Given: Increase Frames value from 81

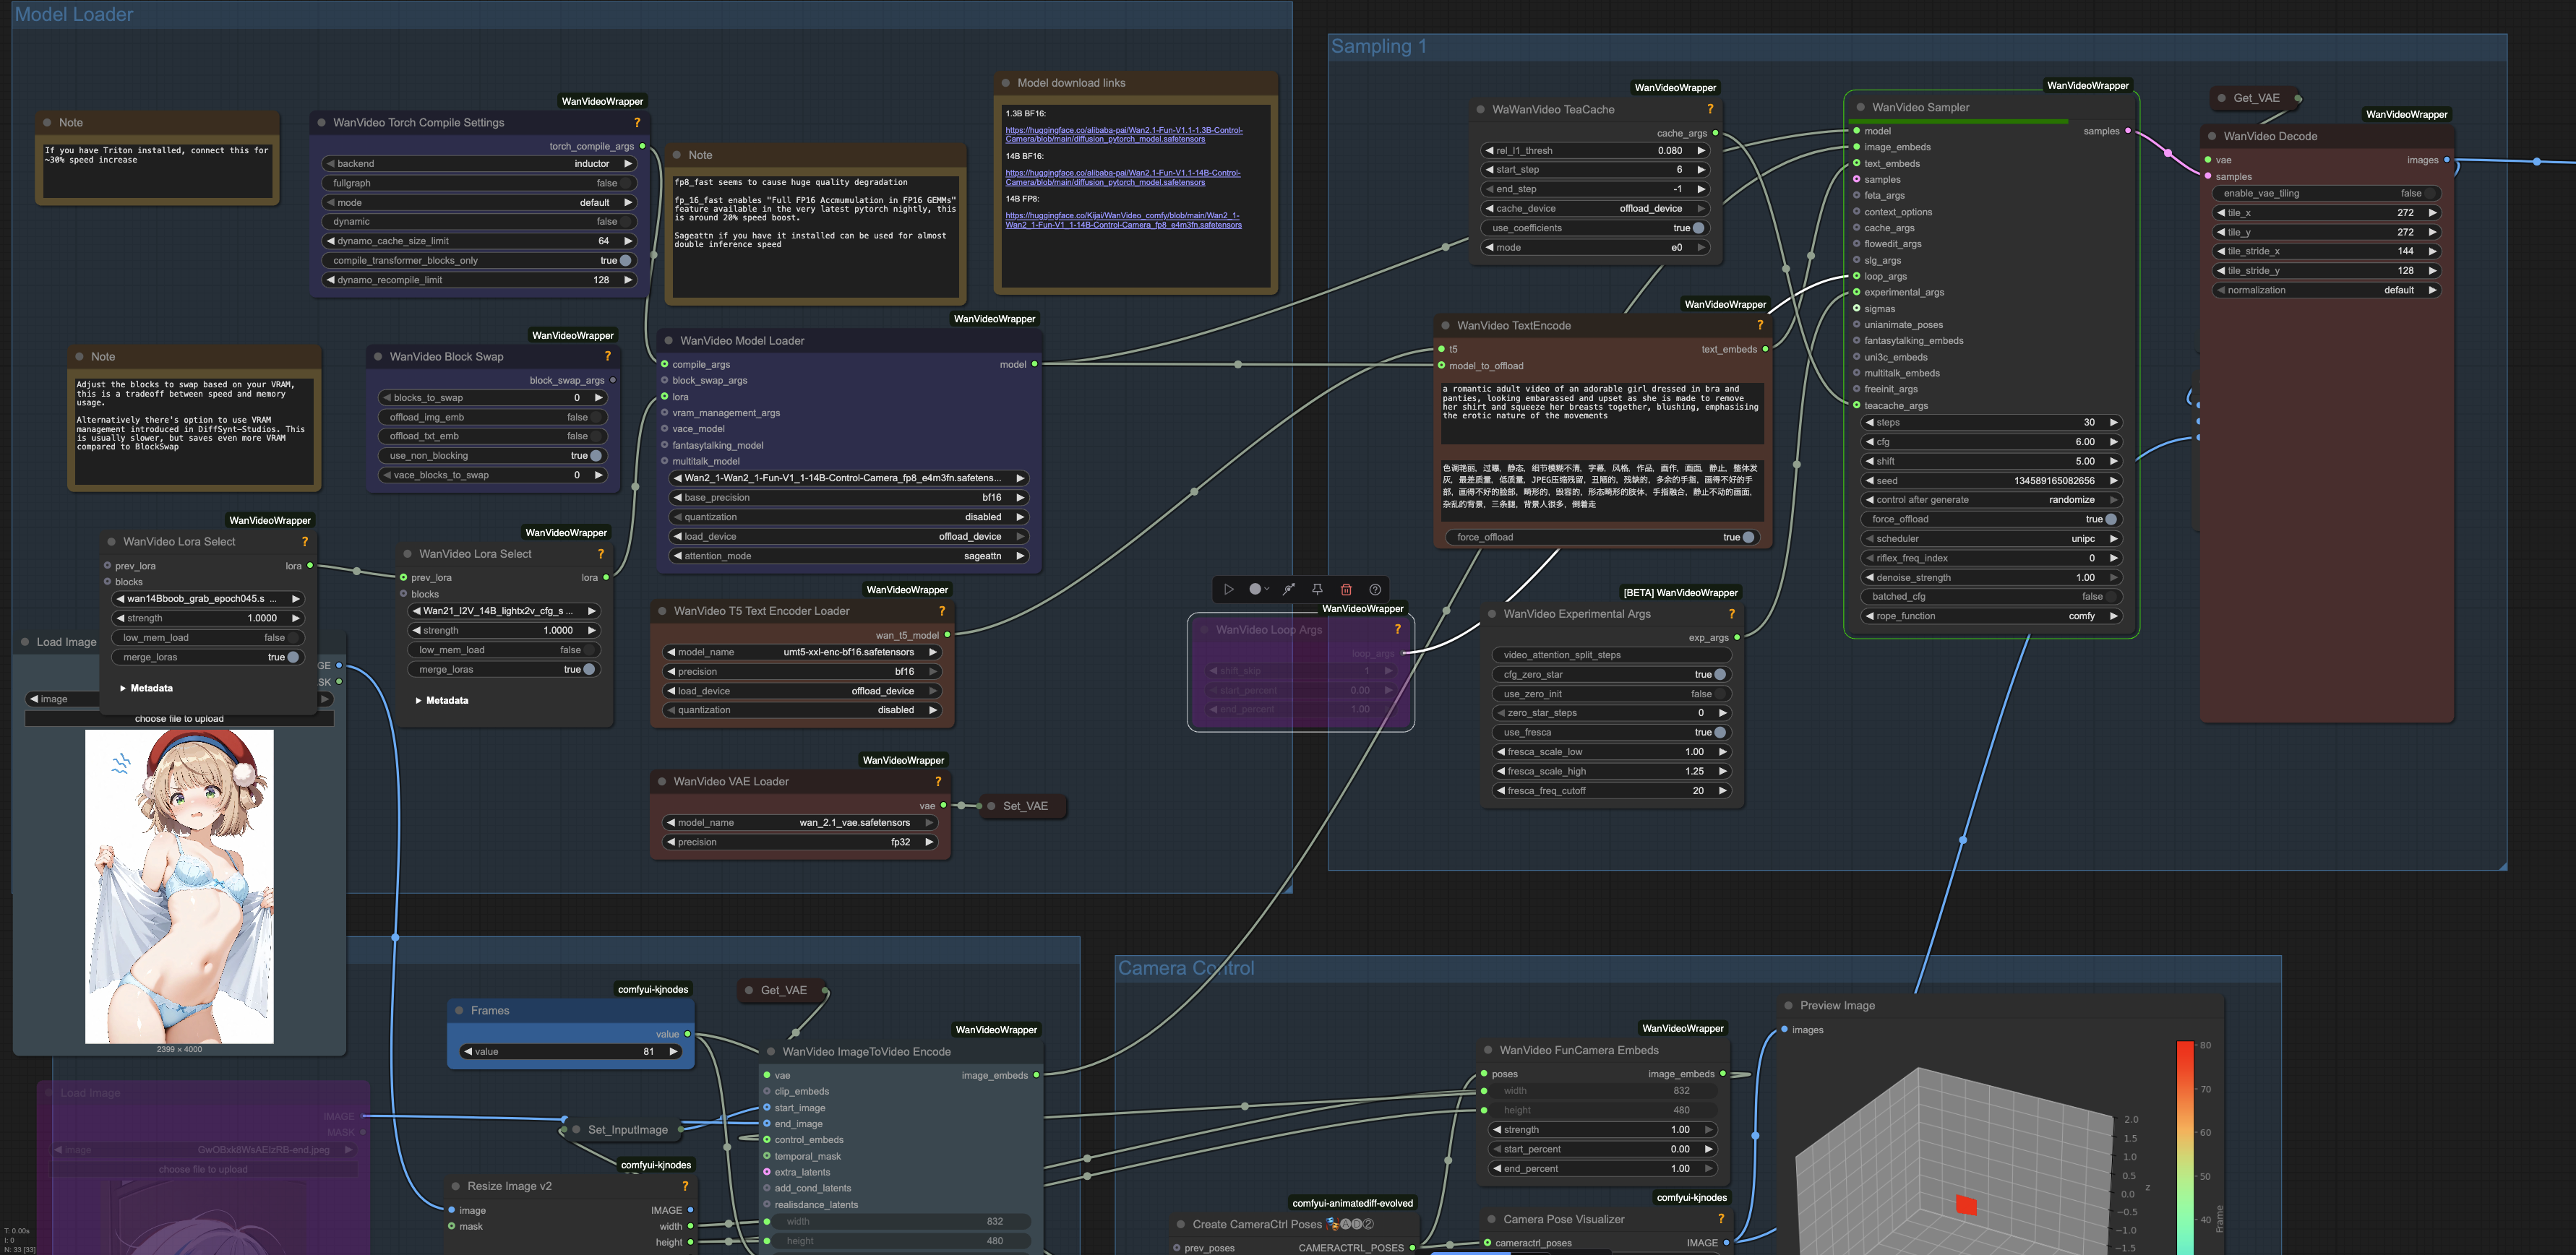Looking at the screenshot, I should coord(674,1051).
